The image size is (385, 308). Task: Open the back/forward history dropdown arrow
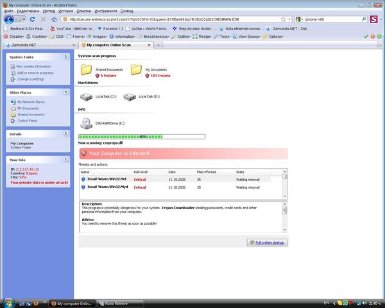tap(24, 19)
